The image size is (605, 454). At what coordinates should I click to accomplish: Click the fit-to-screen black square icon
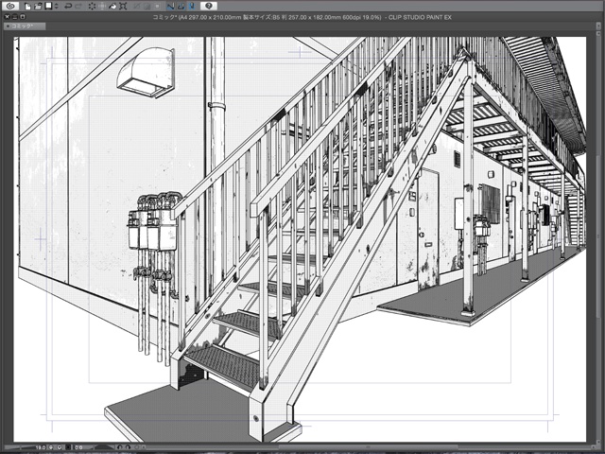pyautogui.click(x=68, y=447)
